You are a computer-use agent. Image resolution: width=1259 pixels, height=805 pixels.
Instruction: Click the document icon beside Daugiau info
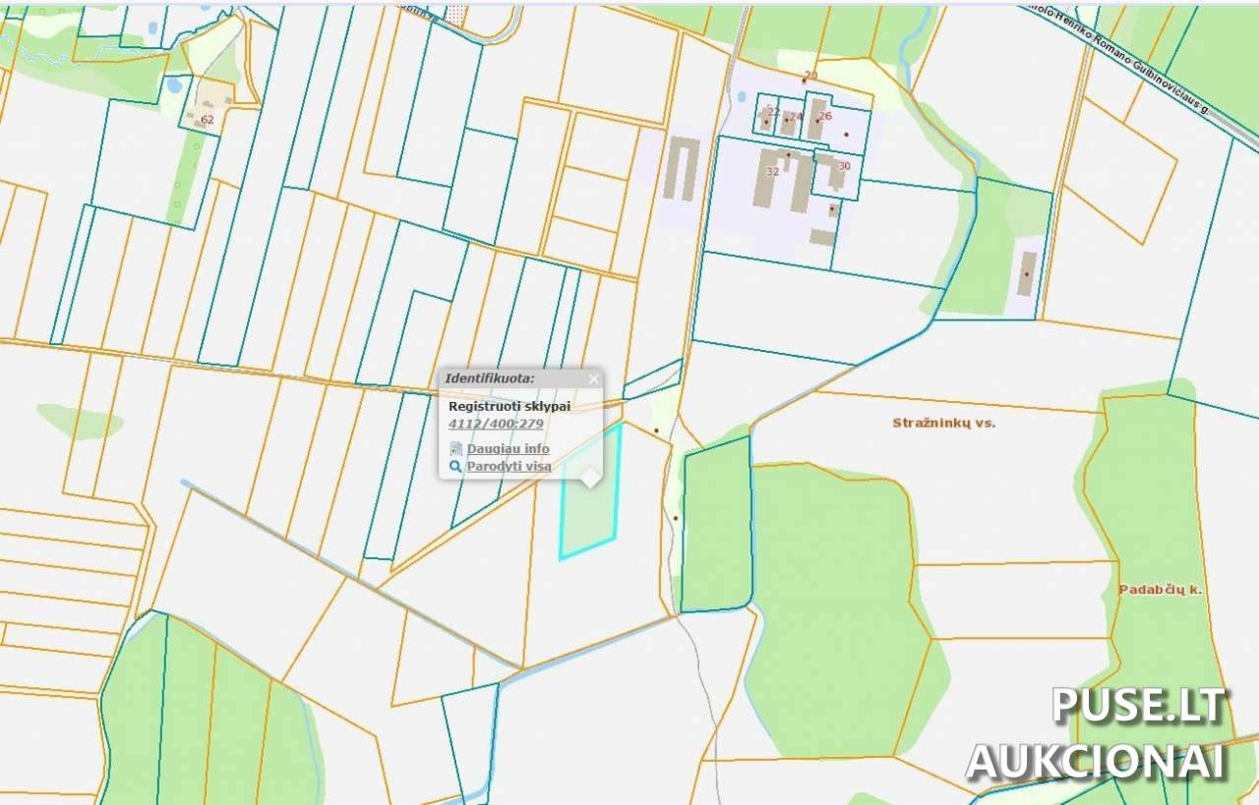[456, 448]
